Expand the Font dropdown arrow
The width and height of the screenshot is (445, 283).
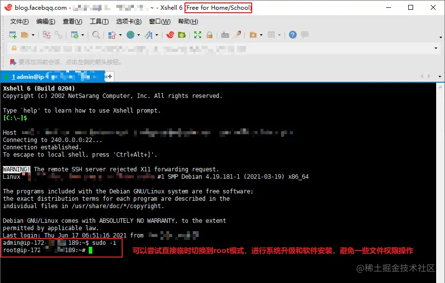157,35
